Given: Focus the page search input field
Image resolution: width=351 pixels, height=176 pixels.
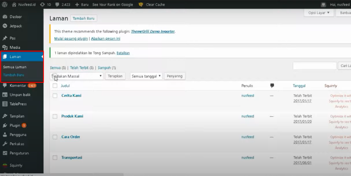Looking at the screenshot, I should pyautogui.click(x=314, y=66).
